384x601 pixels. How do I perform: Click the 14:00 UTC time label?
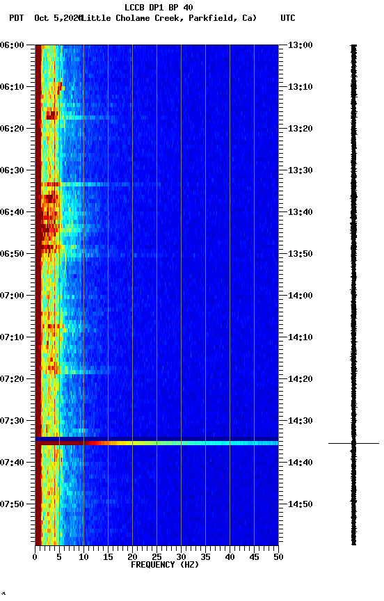pyautogui.click(x=301, y=296)
